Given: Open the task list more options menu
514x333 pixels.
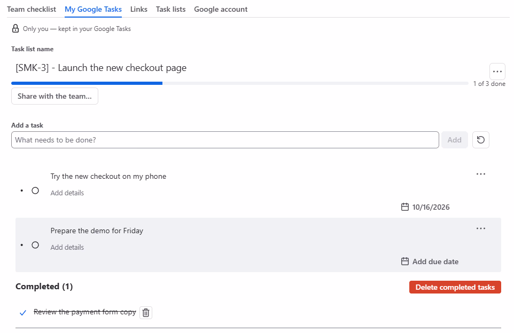Looking at the screenshot, I should tap(497, 72).
